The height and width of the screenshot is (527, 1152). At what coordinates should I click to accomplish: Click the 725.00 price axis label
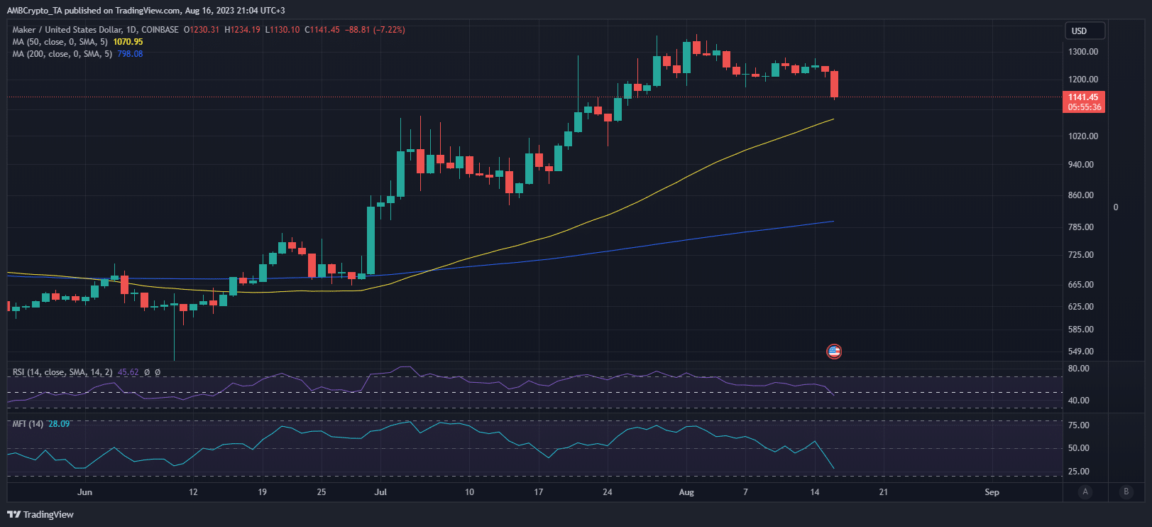tap(1081, 255)
